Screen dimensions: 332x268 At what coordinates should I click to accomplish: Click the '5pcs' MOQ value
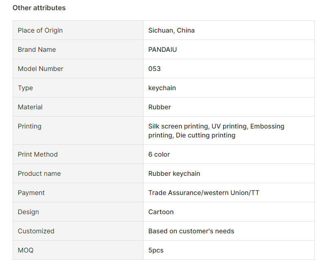point(156,250)
